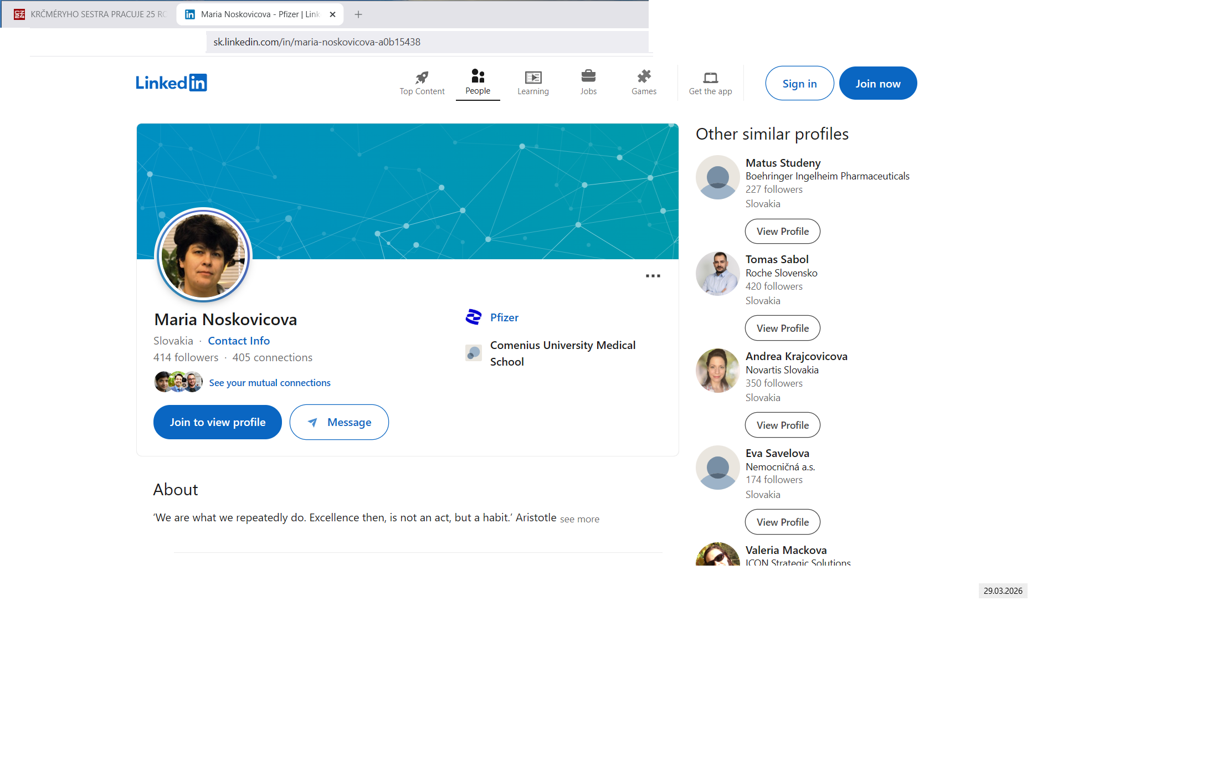Expand About with see more
1222x770 pixels.
tap(579, 519)
